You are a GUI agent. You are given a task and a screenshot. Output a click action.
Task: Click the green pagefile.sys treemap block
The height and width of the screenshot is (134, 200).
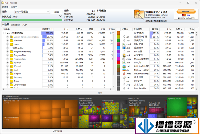pos(177,107)
